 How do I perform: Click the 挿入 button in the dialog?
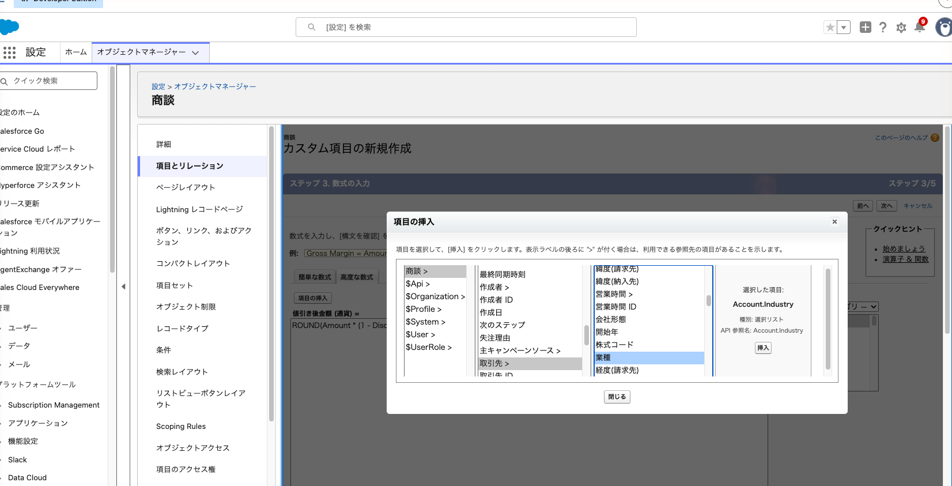[763, 348]
